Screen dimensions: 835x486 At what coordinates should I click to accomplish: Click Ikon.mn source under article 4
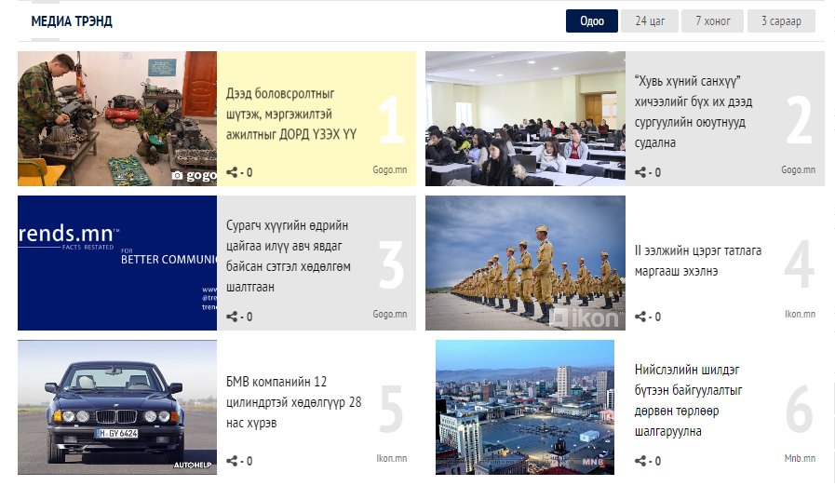800,315
